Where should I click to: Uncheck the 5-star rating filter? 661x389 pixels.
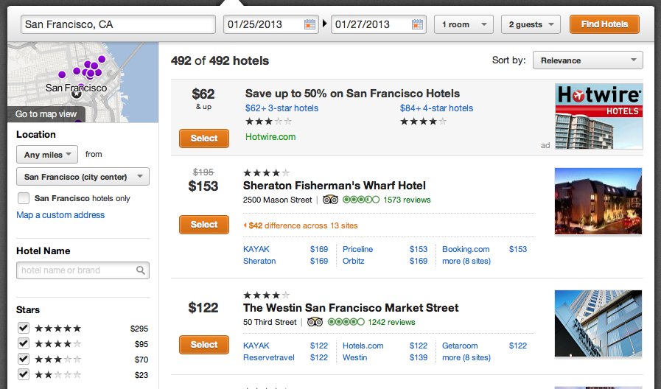[24, 328]
